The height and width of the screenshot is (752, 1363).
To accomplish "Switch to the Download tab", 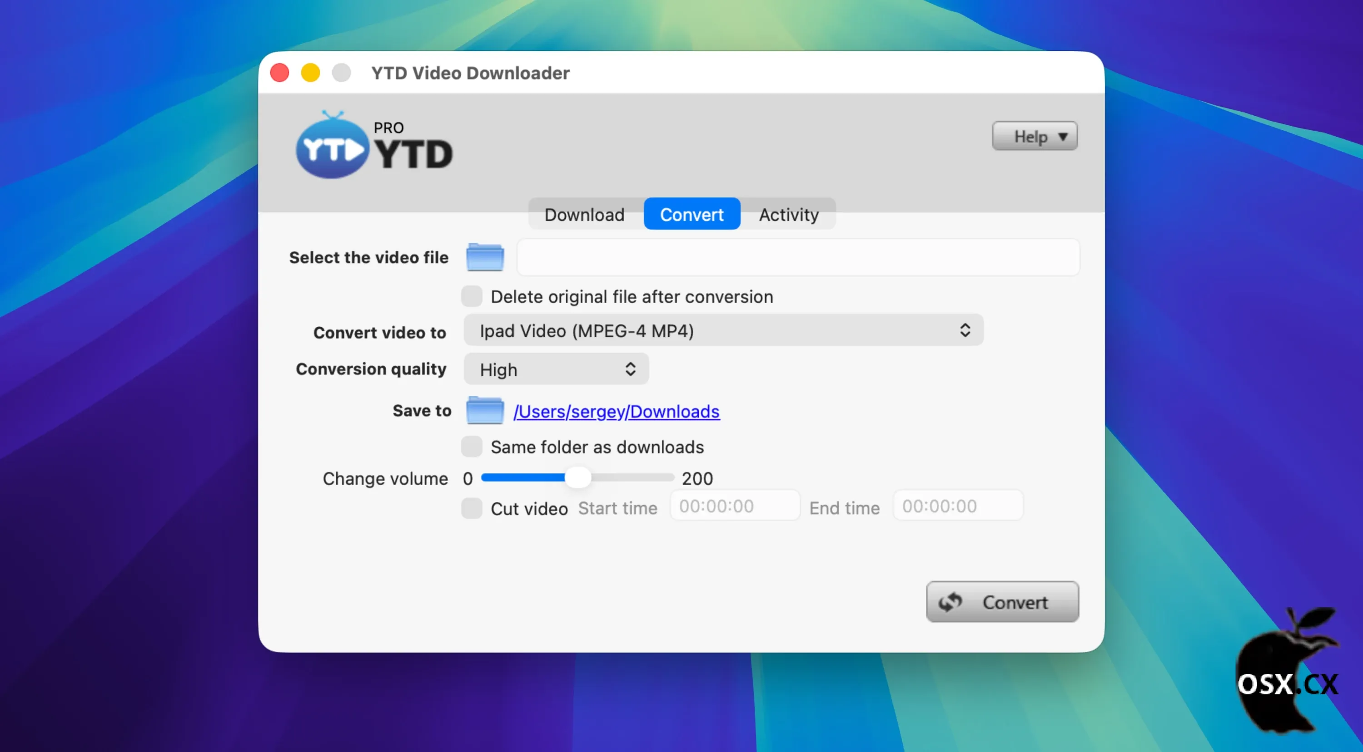I will (585, 215).
